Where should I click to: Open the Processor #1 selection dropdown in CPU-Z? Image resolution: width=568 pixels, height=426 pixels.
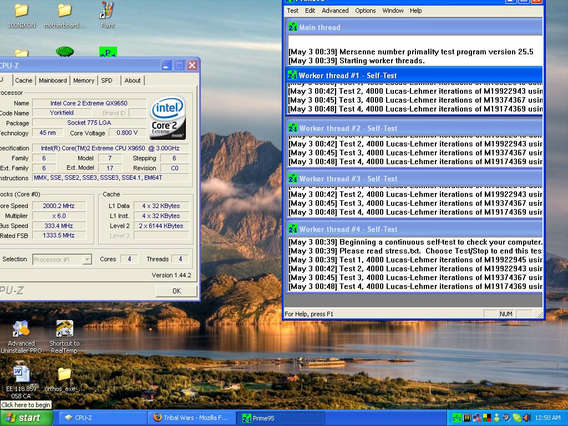tap(87, 260)
